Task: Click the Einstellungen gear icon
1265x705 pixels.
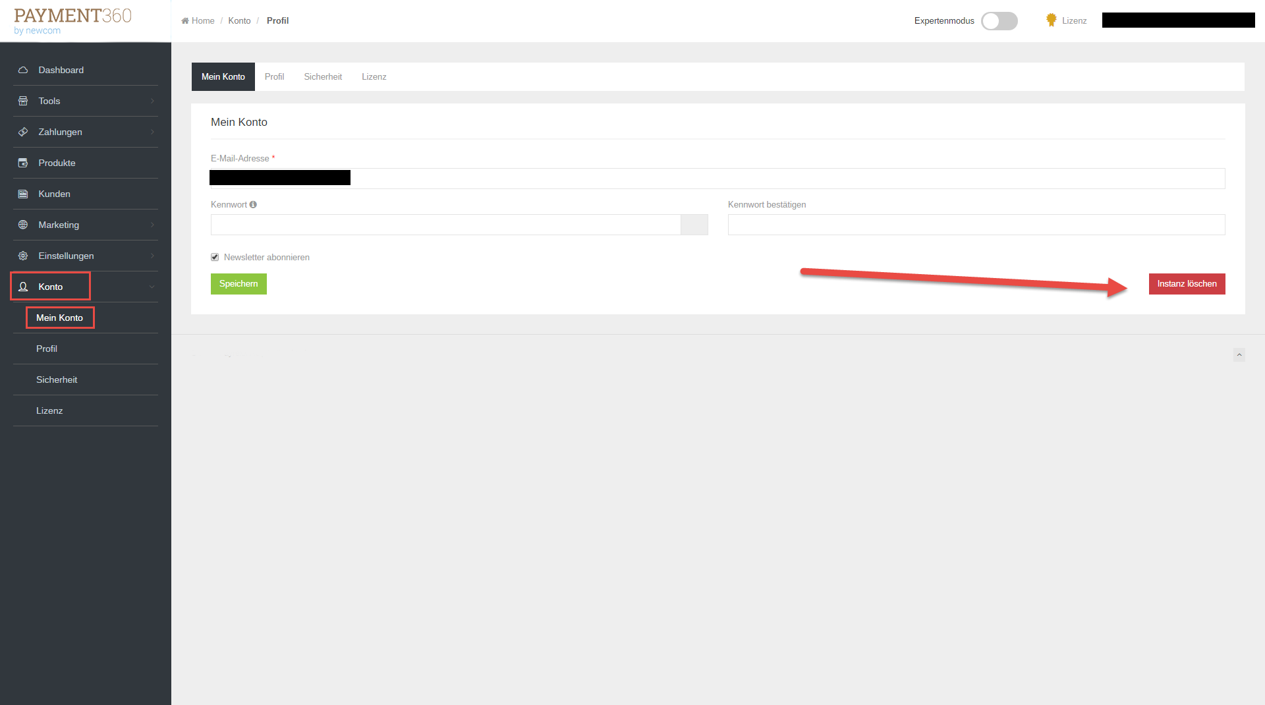Action: (x=23, y=256)
